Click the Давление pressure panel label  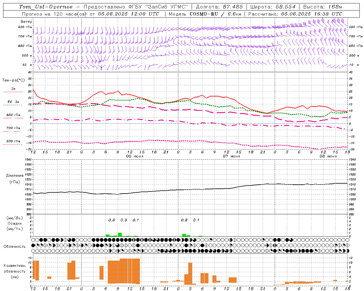pyautogui.click(x=15, y=176)
